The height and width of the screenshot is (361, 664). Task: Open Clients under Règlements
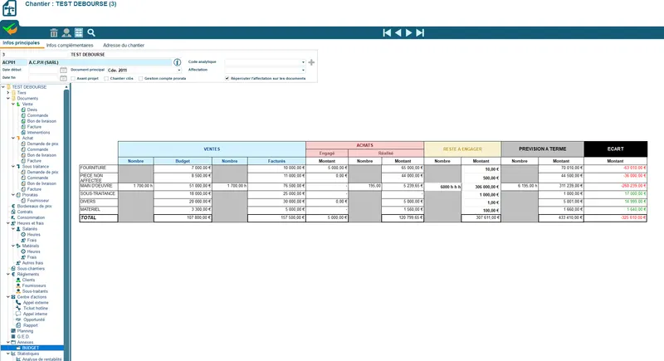[28, 280]
